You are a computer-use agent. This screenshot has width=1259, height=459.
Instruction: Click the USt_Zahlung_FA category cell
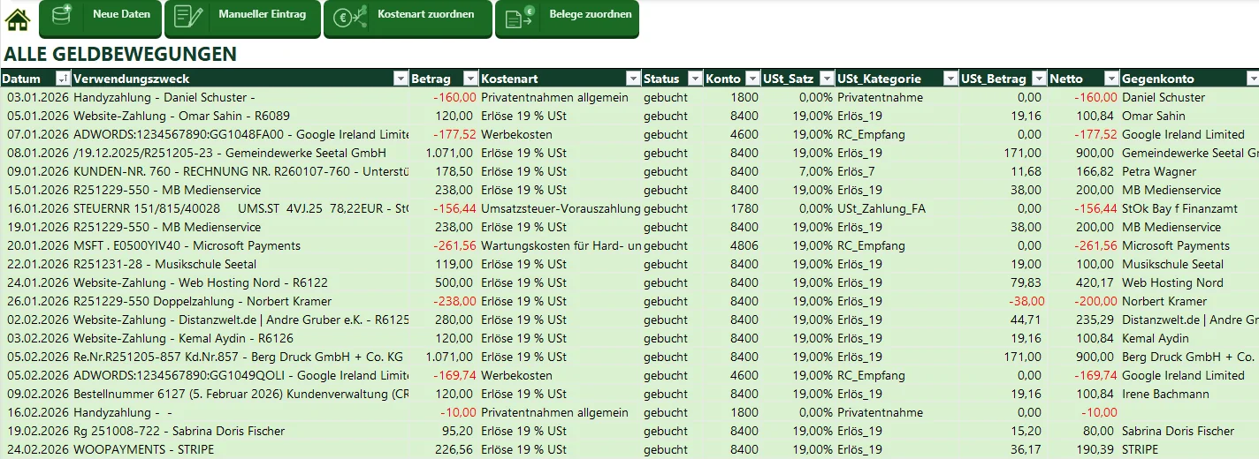click(897, 208)
